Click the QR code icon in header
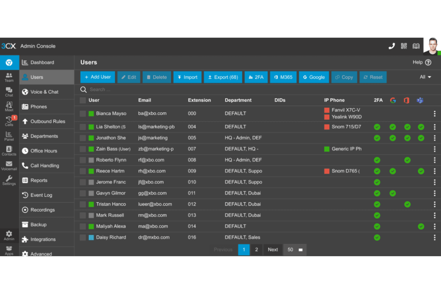 [x=404, y=46]
